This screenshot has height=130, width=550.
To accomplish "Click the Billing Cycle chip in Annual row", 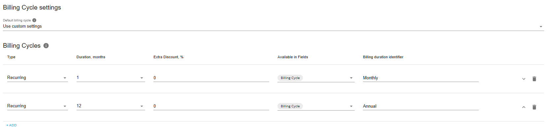I will click(x=290, y=106).
